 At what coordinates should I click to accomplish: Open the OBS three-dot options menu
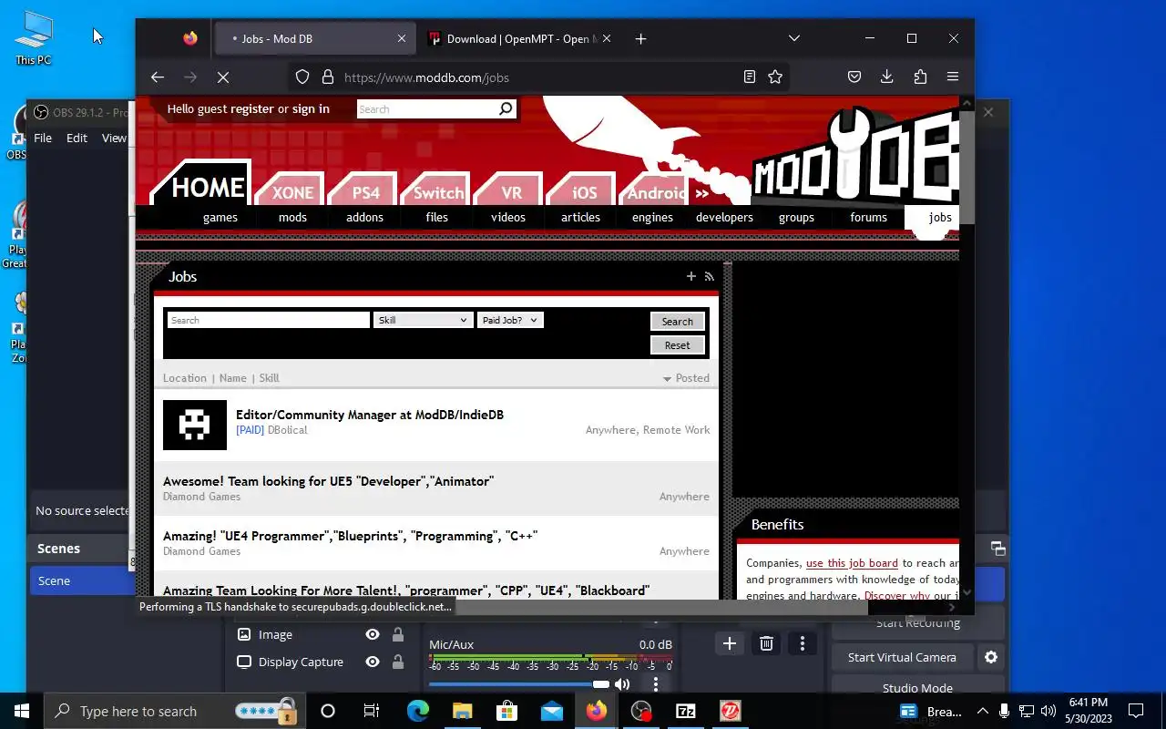click(802, 644)
